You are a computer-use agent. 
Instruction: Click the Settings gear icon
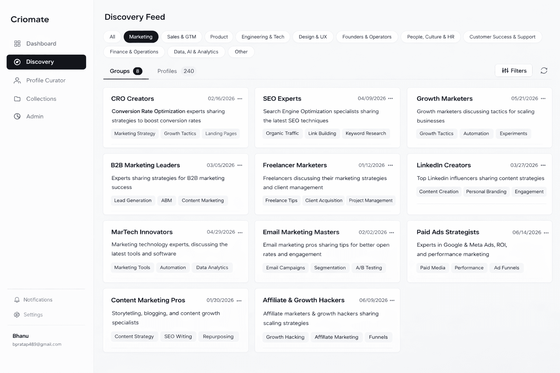click(x=17, y=314)
